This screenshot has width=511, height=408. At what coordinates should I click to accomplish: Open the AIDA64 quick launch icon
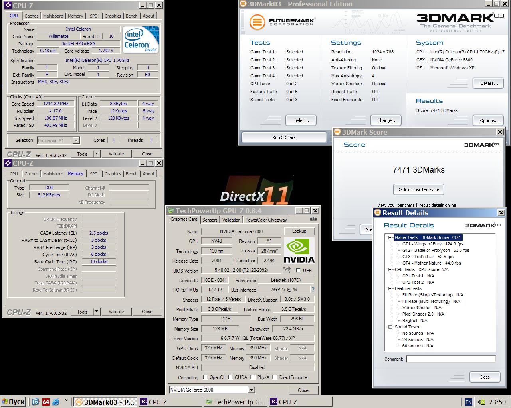tap(46, 402)
